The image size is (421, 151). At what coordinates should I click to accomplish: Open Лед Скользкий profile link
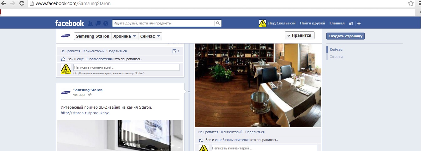(x=282, y=23)
